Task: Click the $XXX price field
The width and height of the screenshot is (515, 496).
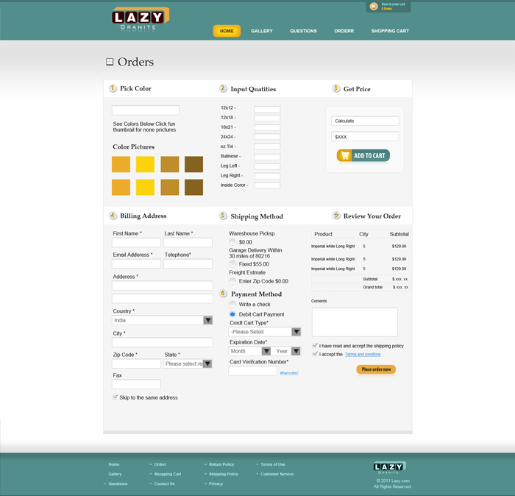Action: [365, 137]
